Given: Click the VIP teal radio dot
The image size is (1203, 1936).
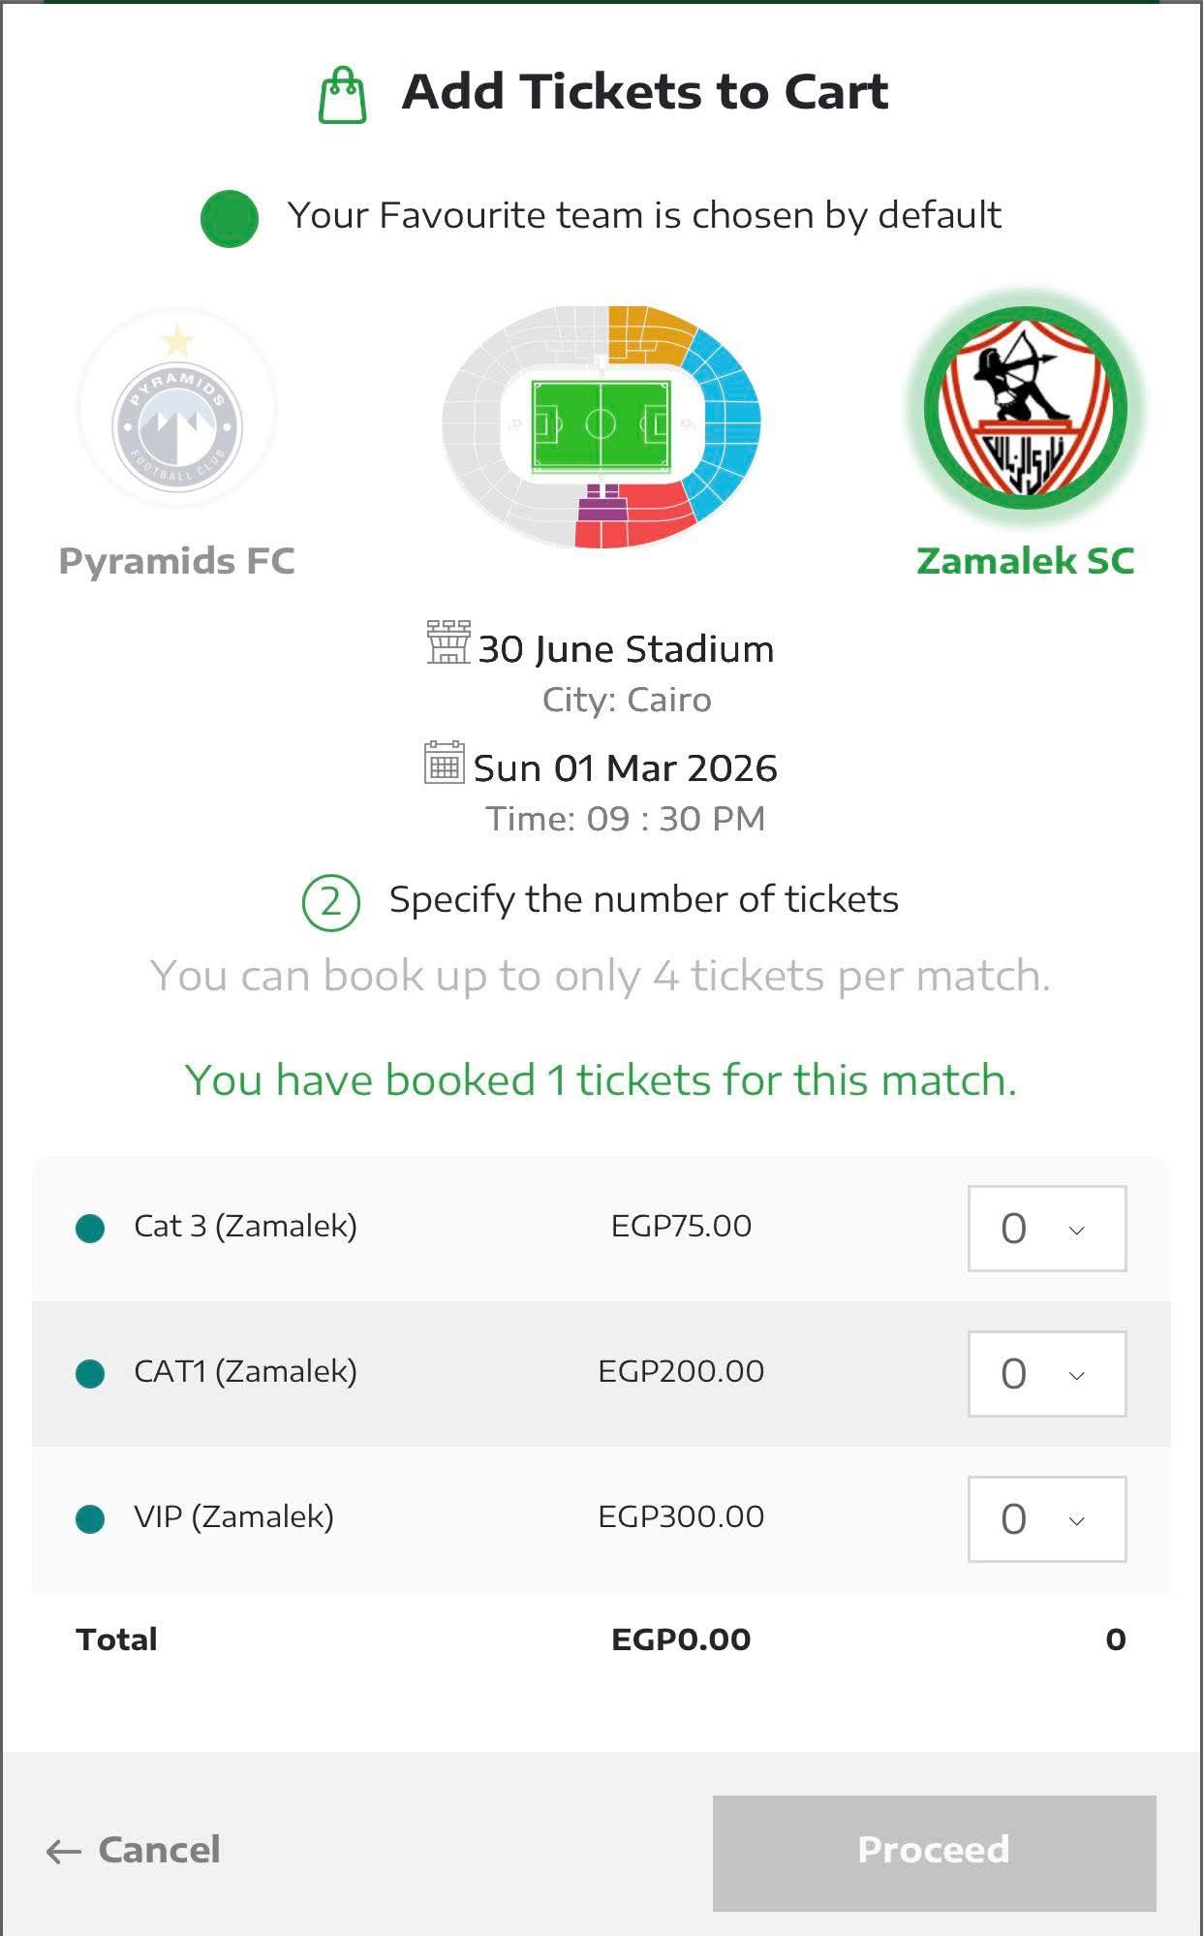Looking at the screenshot, I should point(90,1518).
